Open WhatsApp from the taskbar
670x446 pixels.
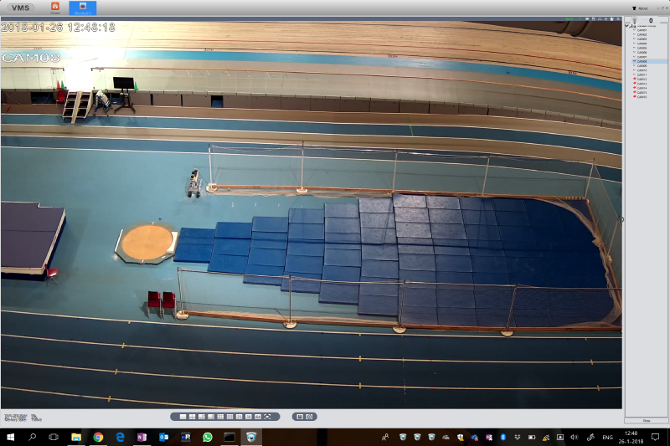[x=207, y=437]
